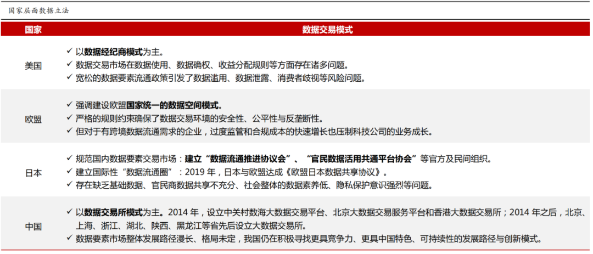Select the 数据交易模式 column header
Viewport: 593px width, 254px height.
click(x=327, y=30)
